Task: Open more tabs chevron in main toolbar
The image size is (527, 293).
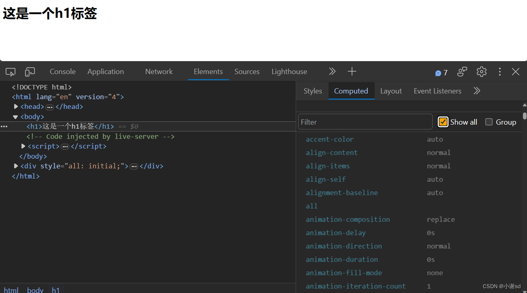Action: pos(332,72)
